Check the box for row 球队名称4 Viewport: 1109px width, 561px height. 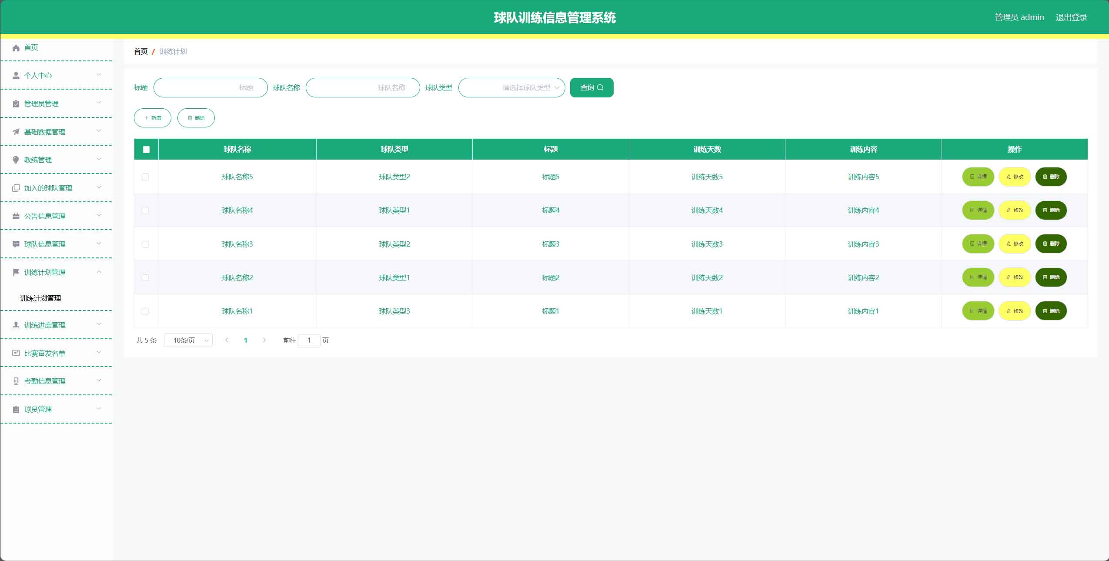click(145, 210)
